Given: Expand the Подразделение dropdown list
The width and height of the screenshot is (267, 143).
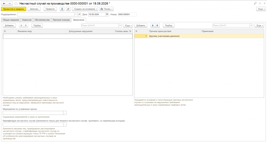Looking at the screenshot, I should (x=76, y=15).
